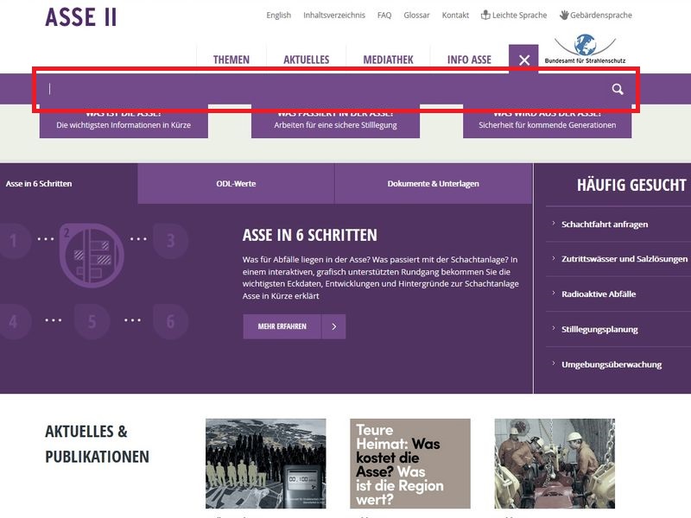691x518 pixels.
Task: Switch site language to English
Action: point(278,15)
